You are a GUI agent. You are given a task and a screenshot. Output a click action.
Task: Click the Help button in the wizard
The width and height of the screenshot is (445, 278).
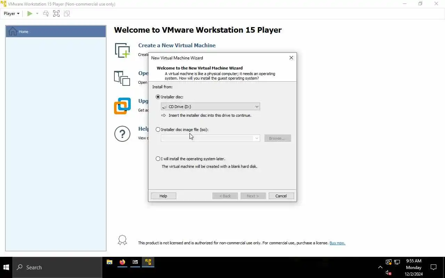(163, 196)
